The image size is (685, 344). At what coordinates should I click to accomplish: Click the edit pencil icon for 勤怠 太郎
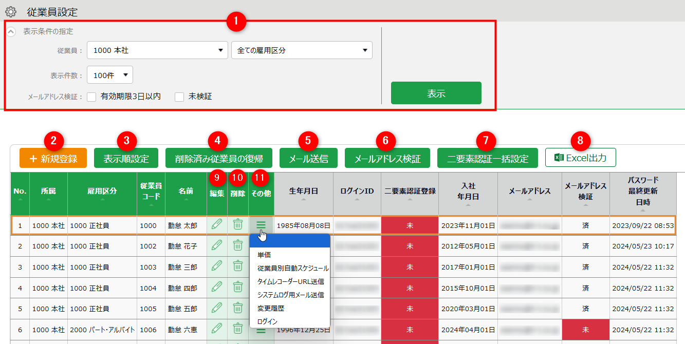tap(217, 224)
